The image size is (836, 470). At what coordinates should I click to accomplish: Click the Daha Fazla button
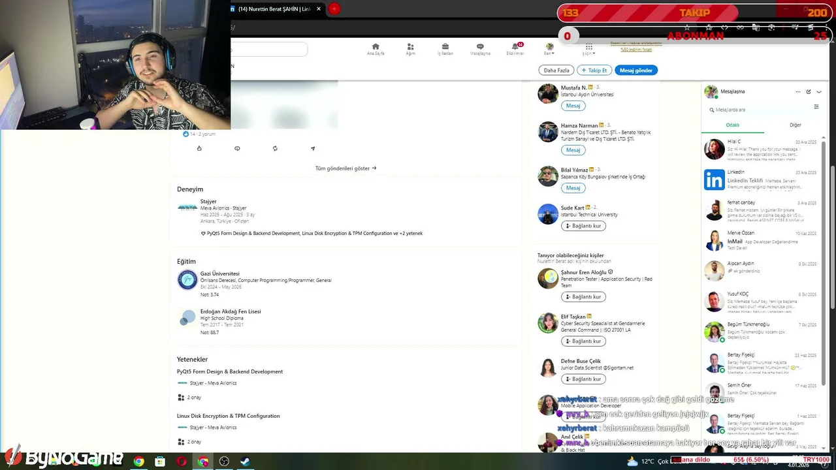557,70
